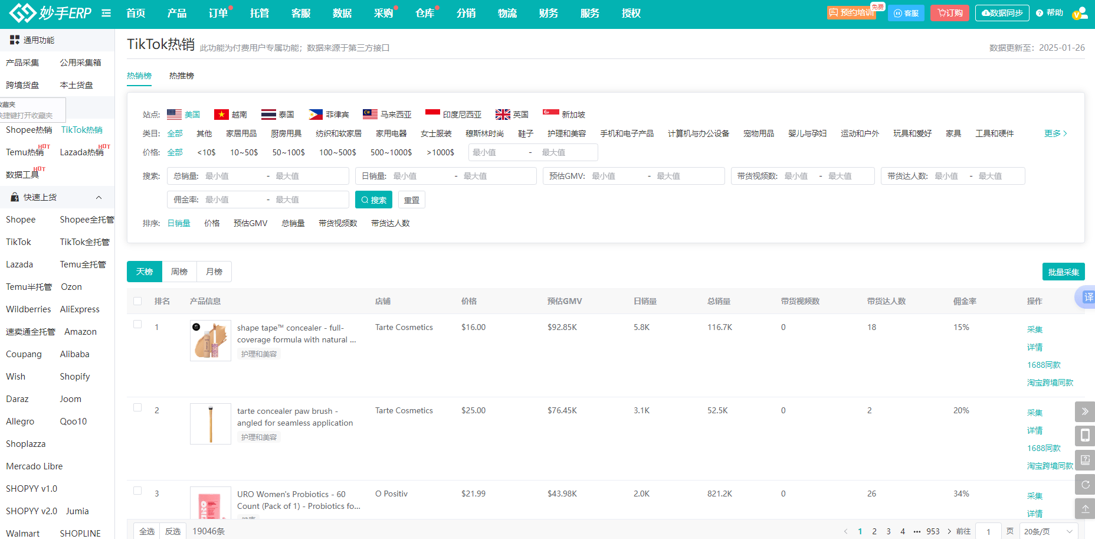This screenshot has height=539, width=1095.
Task: Click the 搜索 search button
Action: (373, 200)
